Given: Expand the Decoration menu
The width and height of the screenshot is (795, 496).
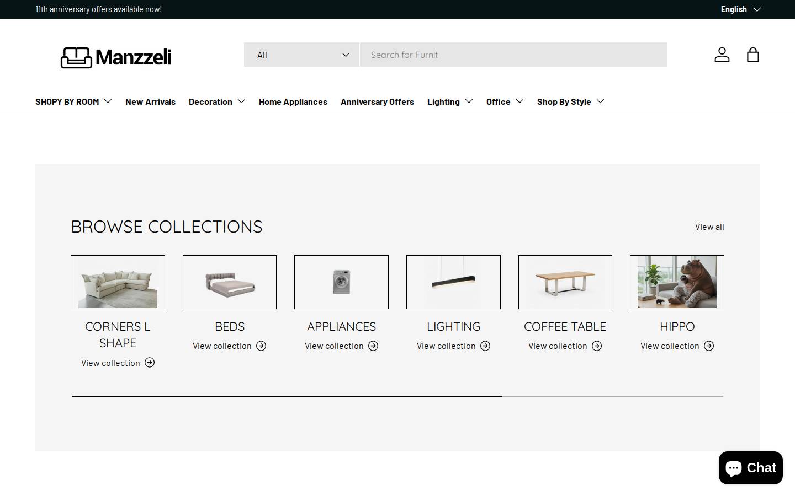Looking at the screenshot, I should point(217,101).
